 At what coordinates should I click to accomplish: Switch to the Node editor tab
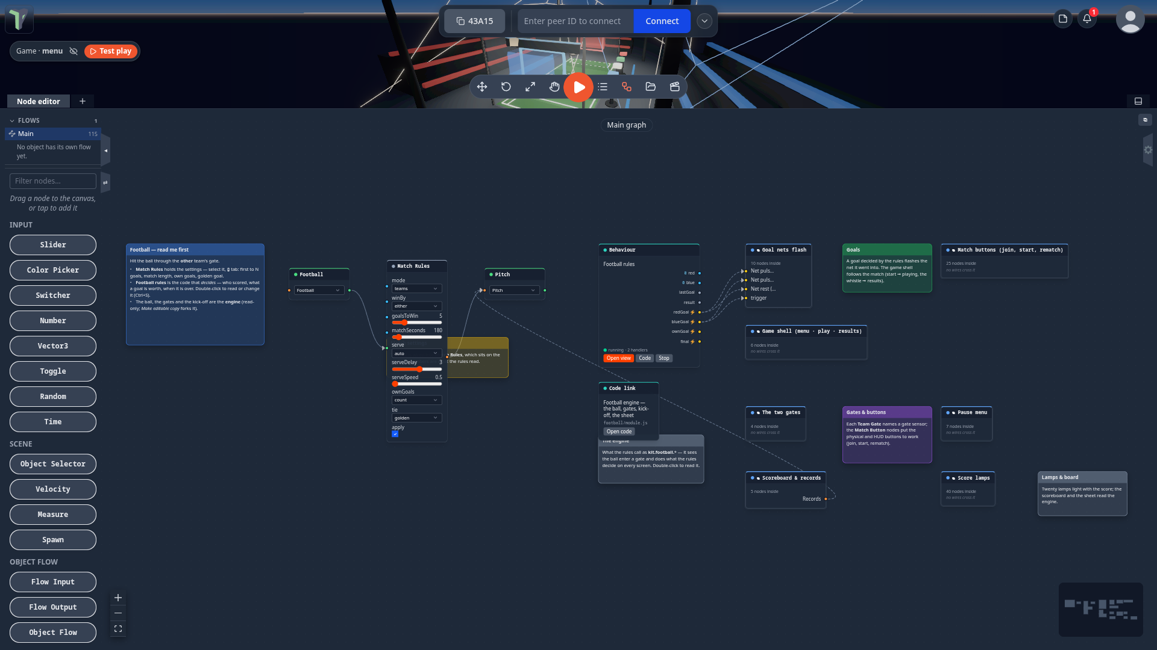pos(39,101)
